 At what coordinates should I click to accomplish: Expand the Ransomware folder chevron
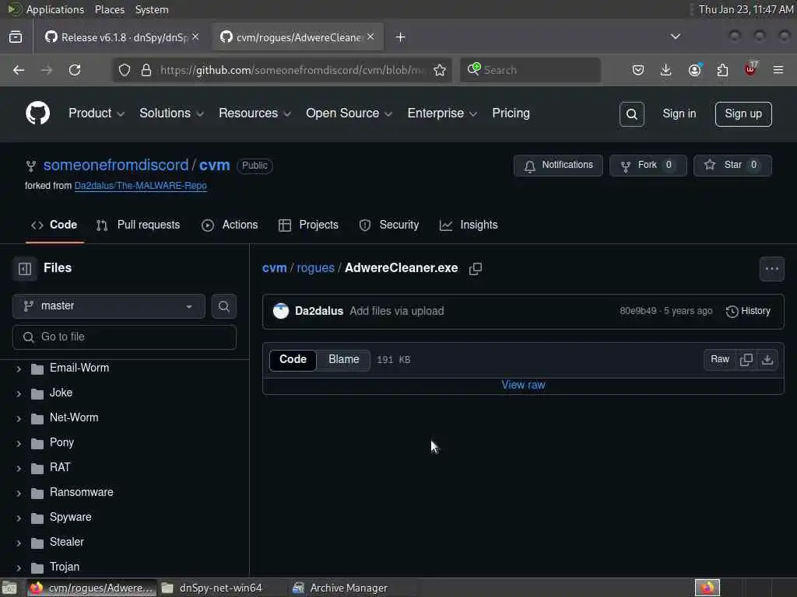coord(19,493)
